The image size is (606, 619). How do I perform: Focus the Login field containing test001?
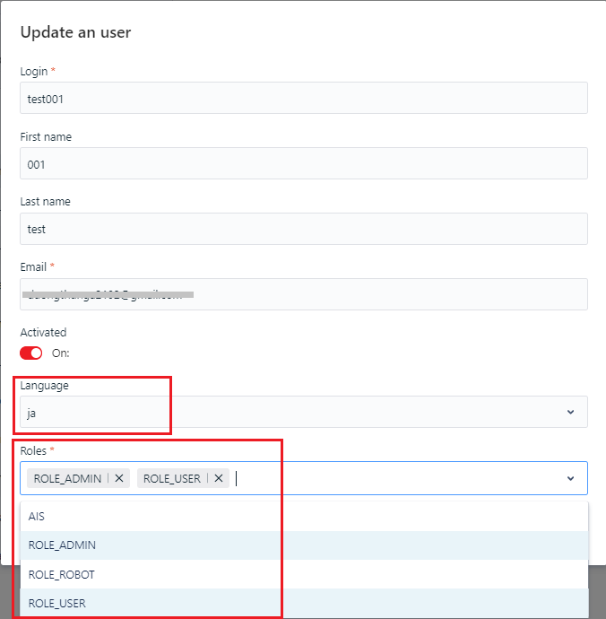[x=304, y=98]
